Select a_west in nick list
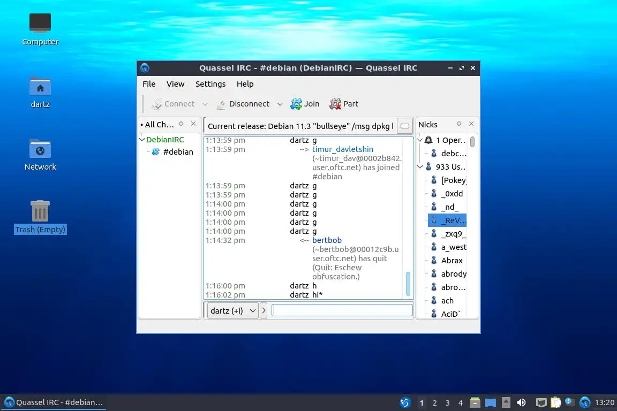This screenshot has height=411, width=617. tap(449, 247)
